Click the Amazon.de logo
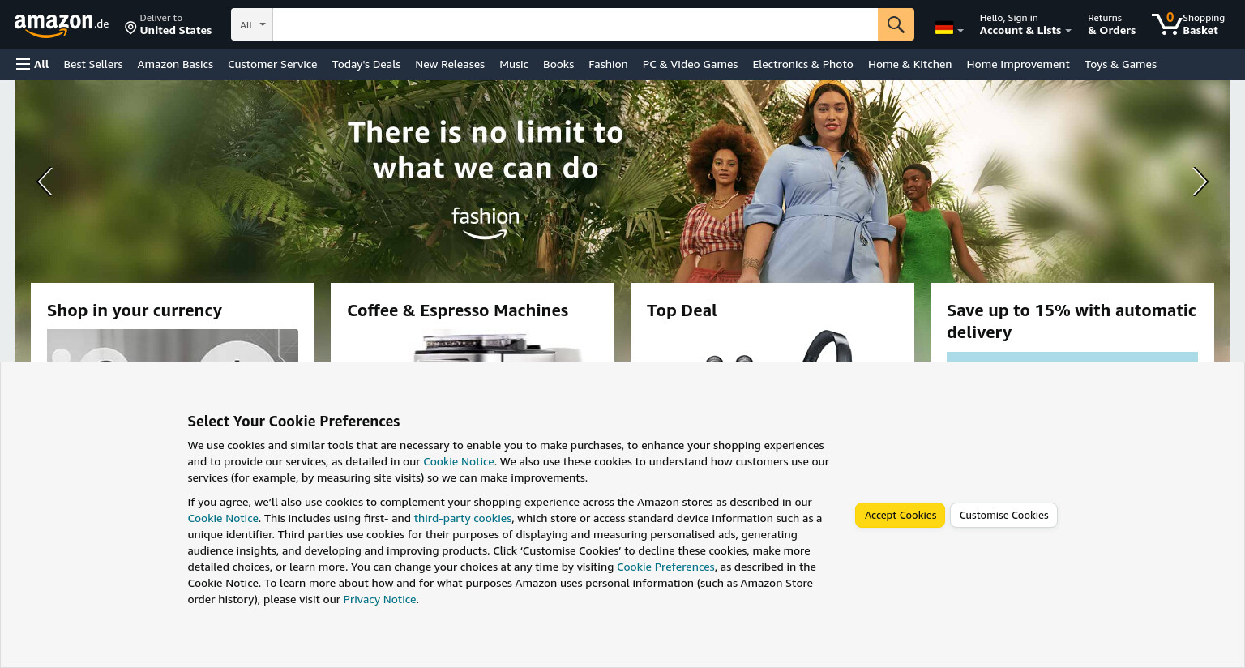This screenshot has height=668, width=1245. (62, 25)
